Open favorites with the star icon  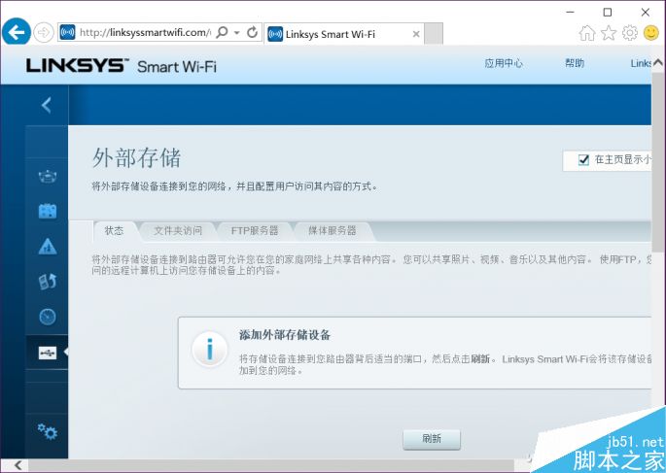[609, 33]
